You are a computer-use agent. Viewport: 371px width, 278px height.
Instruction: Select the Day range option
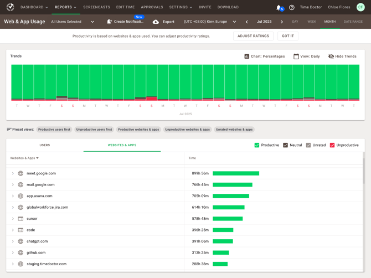tap(295, 22)
